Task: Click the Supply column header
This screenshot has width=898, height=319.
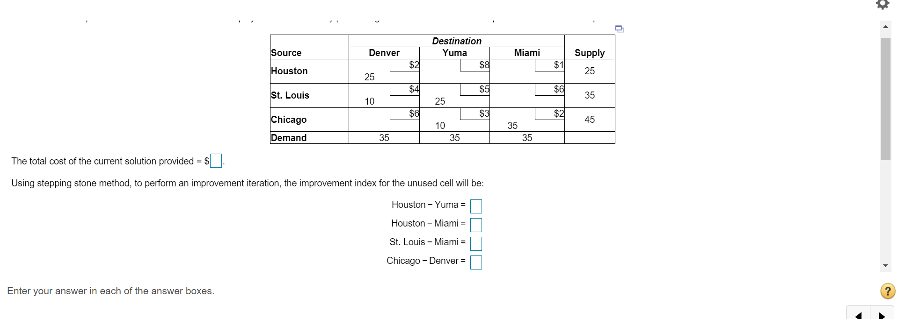Action: click(x=589, y=53)
